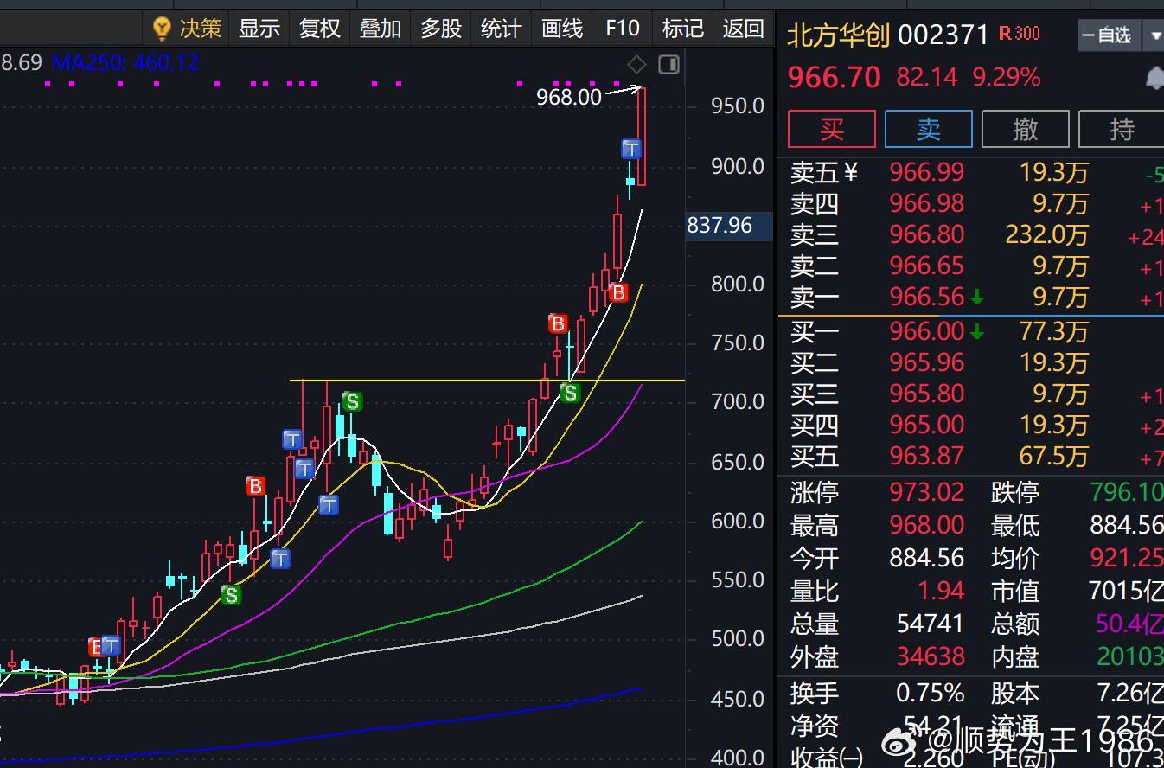Select the 卖二 price 966.65
This screenshot has height=768, width=1164.
pyautogui.click(x=926, y=266)
